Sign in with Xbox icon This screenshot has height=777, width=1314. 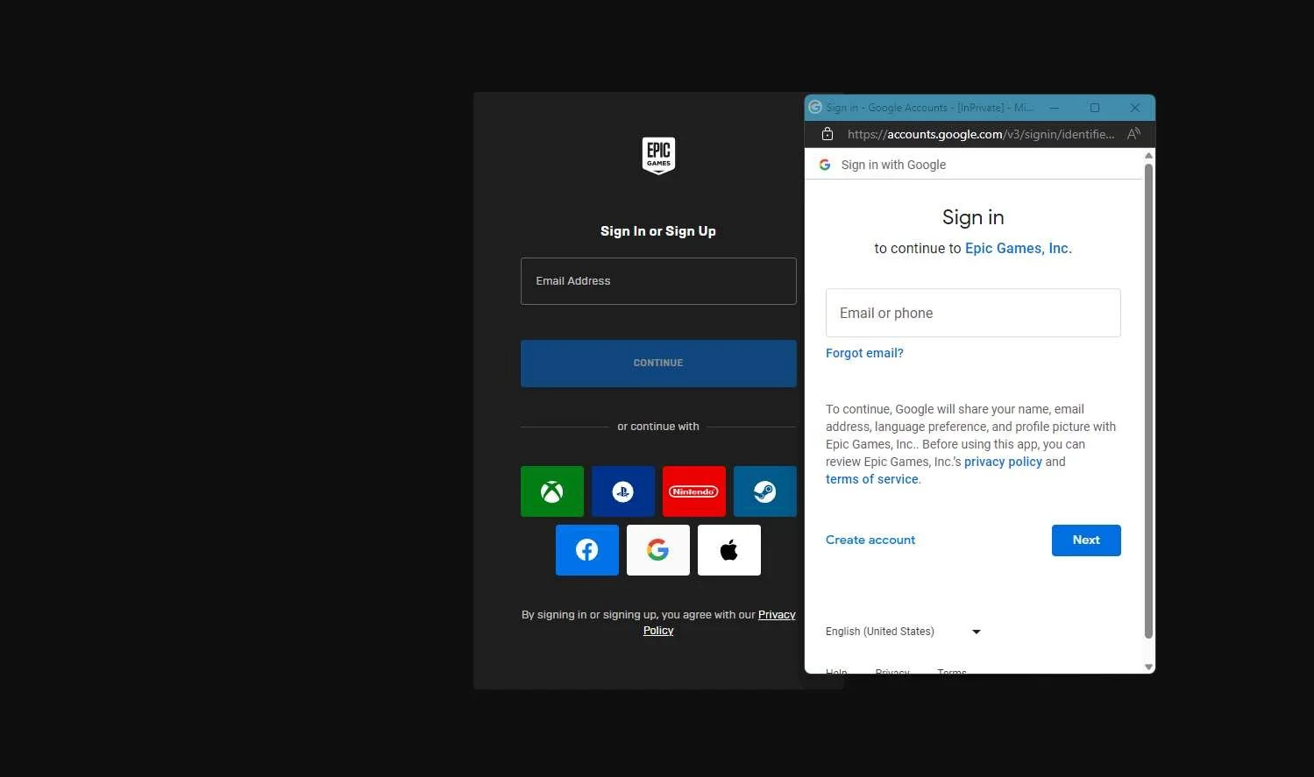point(552,491)
